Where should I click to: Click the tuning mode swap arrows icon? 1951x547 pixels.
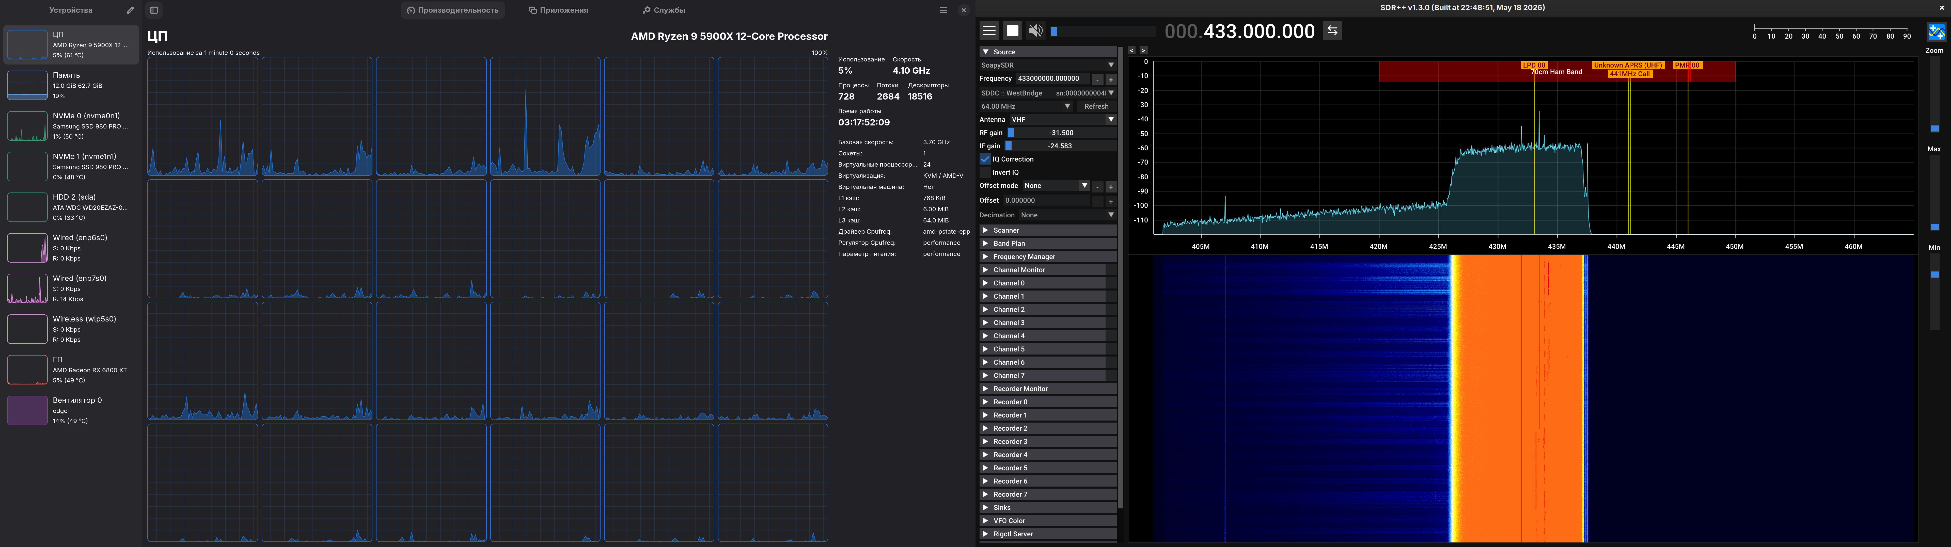coord(1332,30)
